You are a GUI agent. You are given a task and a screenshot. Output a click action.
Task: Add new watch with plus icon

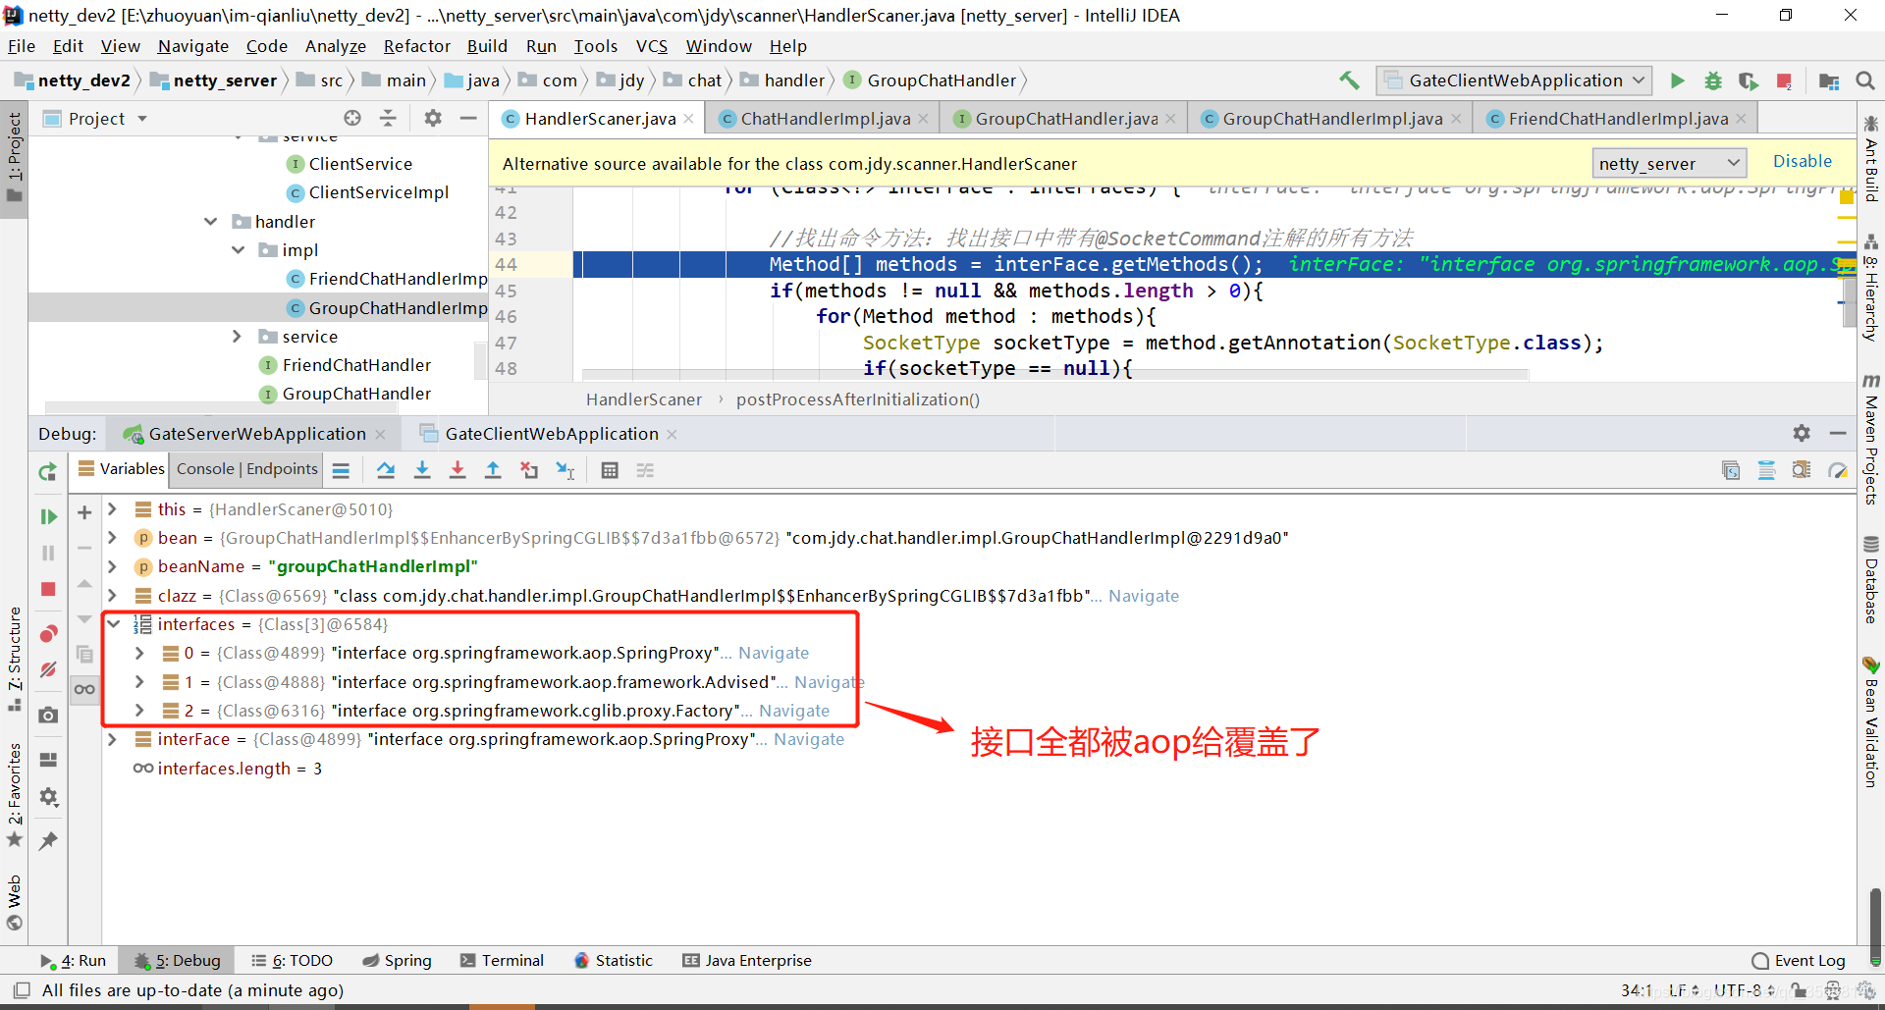pos(84,512)
